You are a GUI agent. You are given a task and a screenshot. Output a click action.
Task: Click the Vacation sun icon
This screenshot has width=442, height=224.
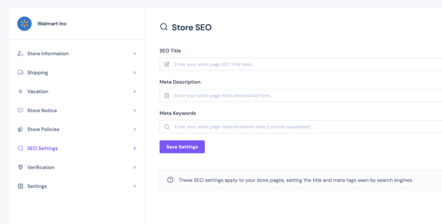(20, 91)
